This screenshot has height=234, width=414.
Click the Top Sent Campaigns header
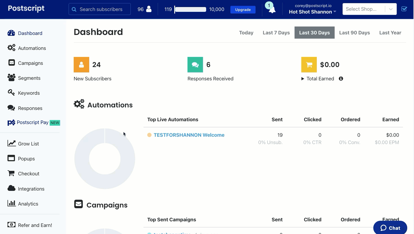(x=171, y=220)
